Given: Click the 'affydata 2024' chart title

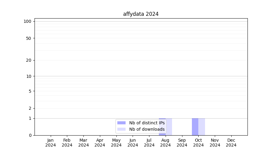Looking at the screenshot, I should 141,14.
